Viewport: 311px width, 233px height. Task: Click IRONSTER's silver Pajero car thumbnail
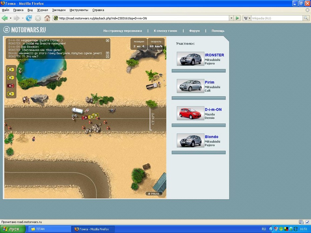click(x=190, y=59)
